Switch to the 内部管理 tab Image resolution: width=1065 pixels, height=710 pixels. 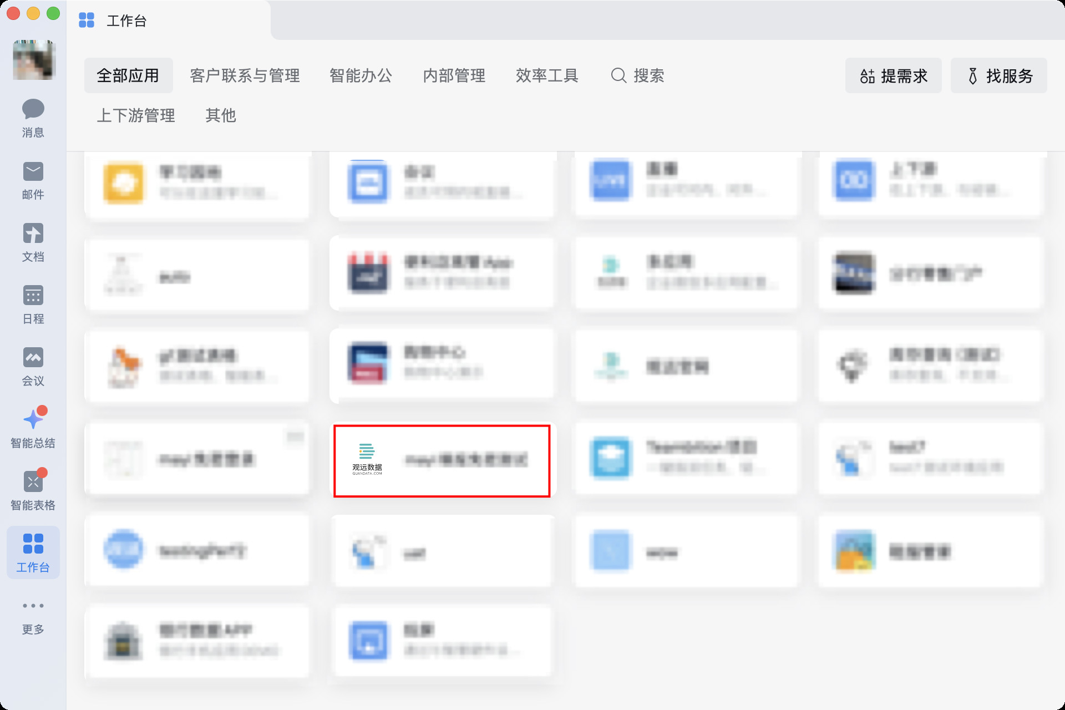pyautogui.click(x=454, y=75)
